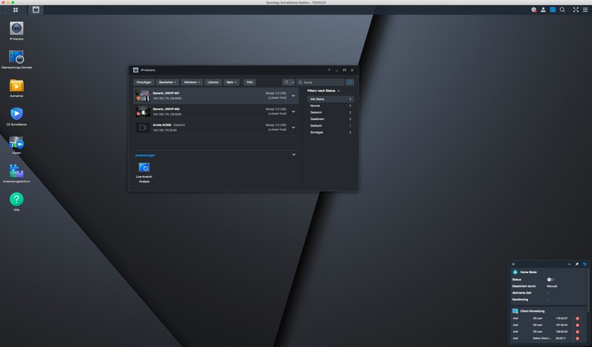592x347 pixels.
Task: Click the Suche search field
Action: click(x=320, y=82)
